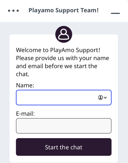Focus the Name input field
Screen dimensions: 128x163
click(x=64, y=98)
